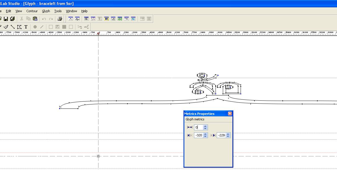Open the '+Ty+' metrics window icon
This screenshot has height=170, width=337.
77,19
